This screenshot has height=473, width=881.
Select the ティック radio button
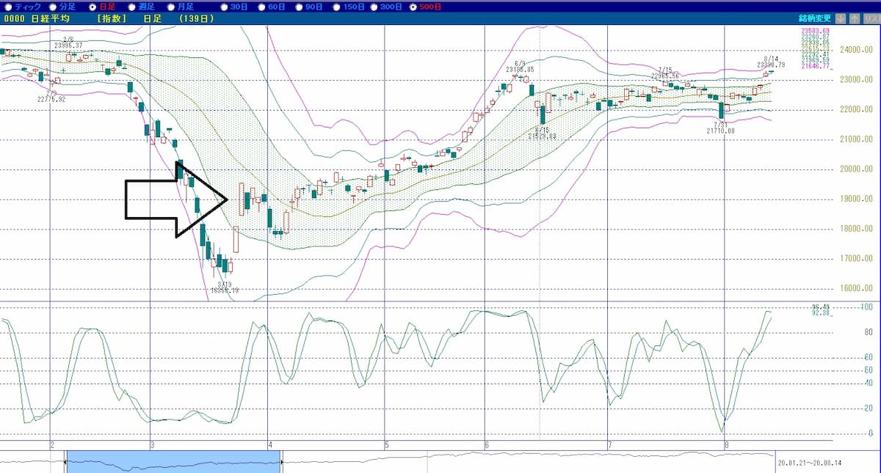[x=7, y=7]
